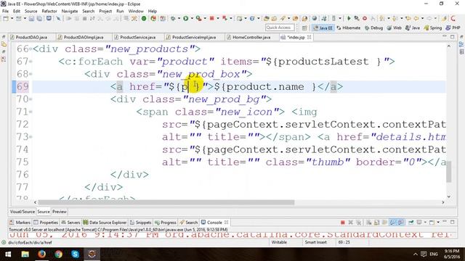Click the External Tools run icon
This screenshot has height=261, width=465.
pos(198,18)
